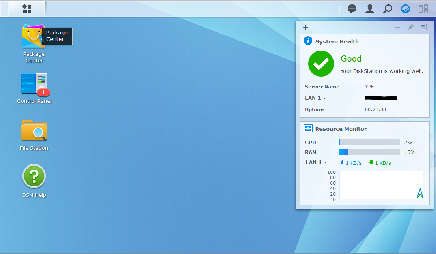The height and width of the screenshot is (254, 436).
Task: Pin the widget panel
Action: (411, 27)
